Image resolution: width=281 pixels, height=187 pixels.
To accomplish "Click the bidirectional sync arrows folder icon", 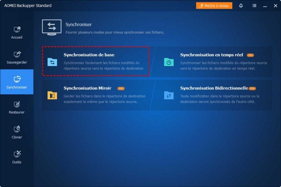I will point(169,95).
